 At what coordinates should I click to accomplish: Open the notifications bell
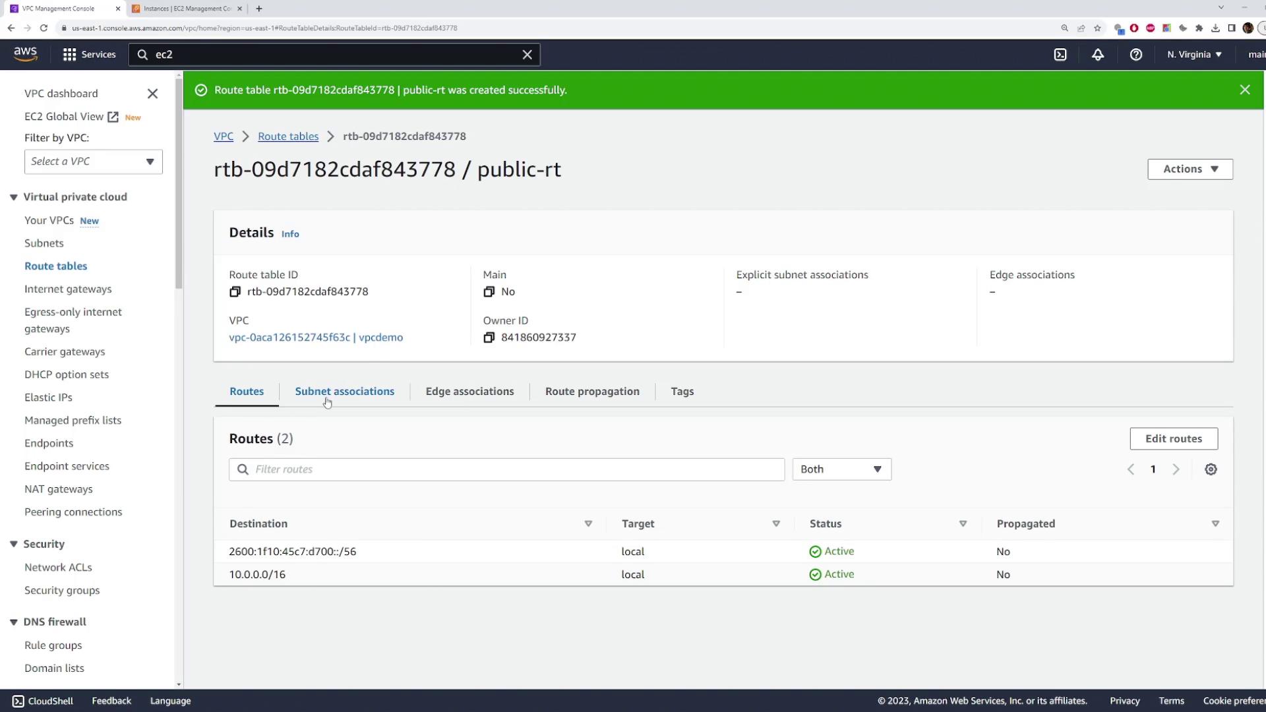1098,55
